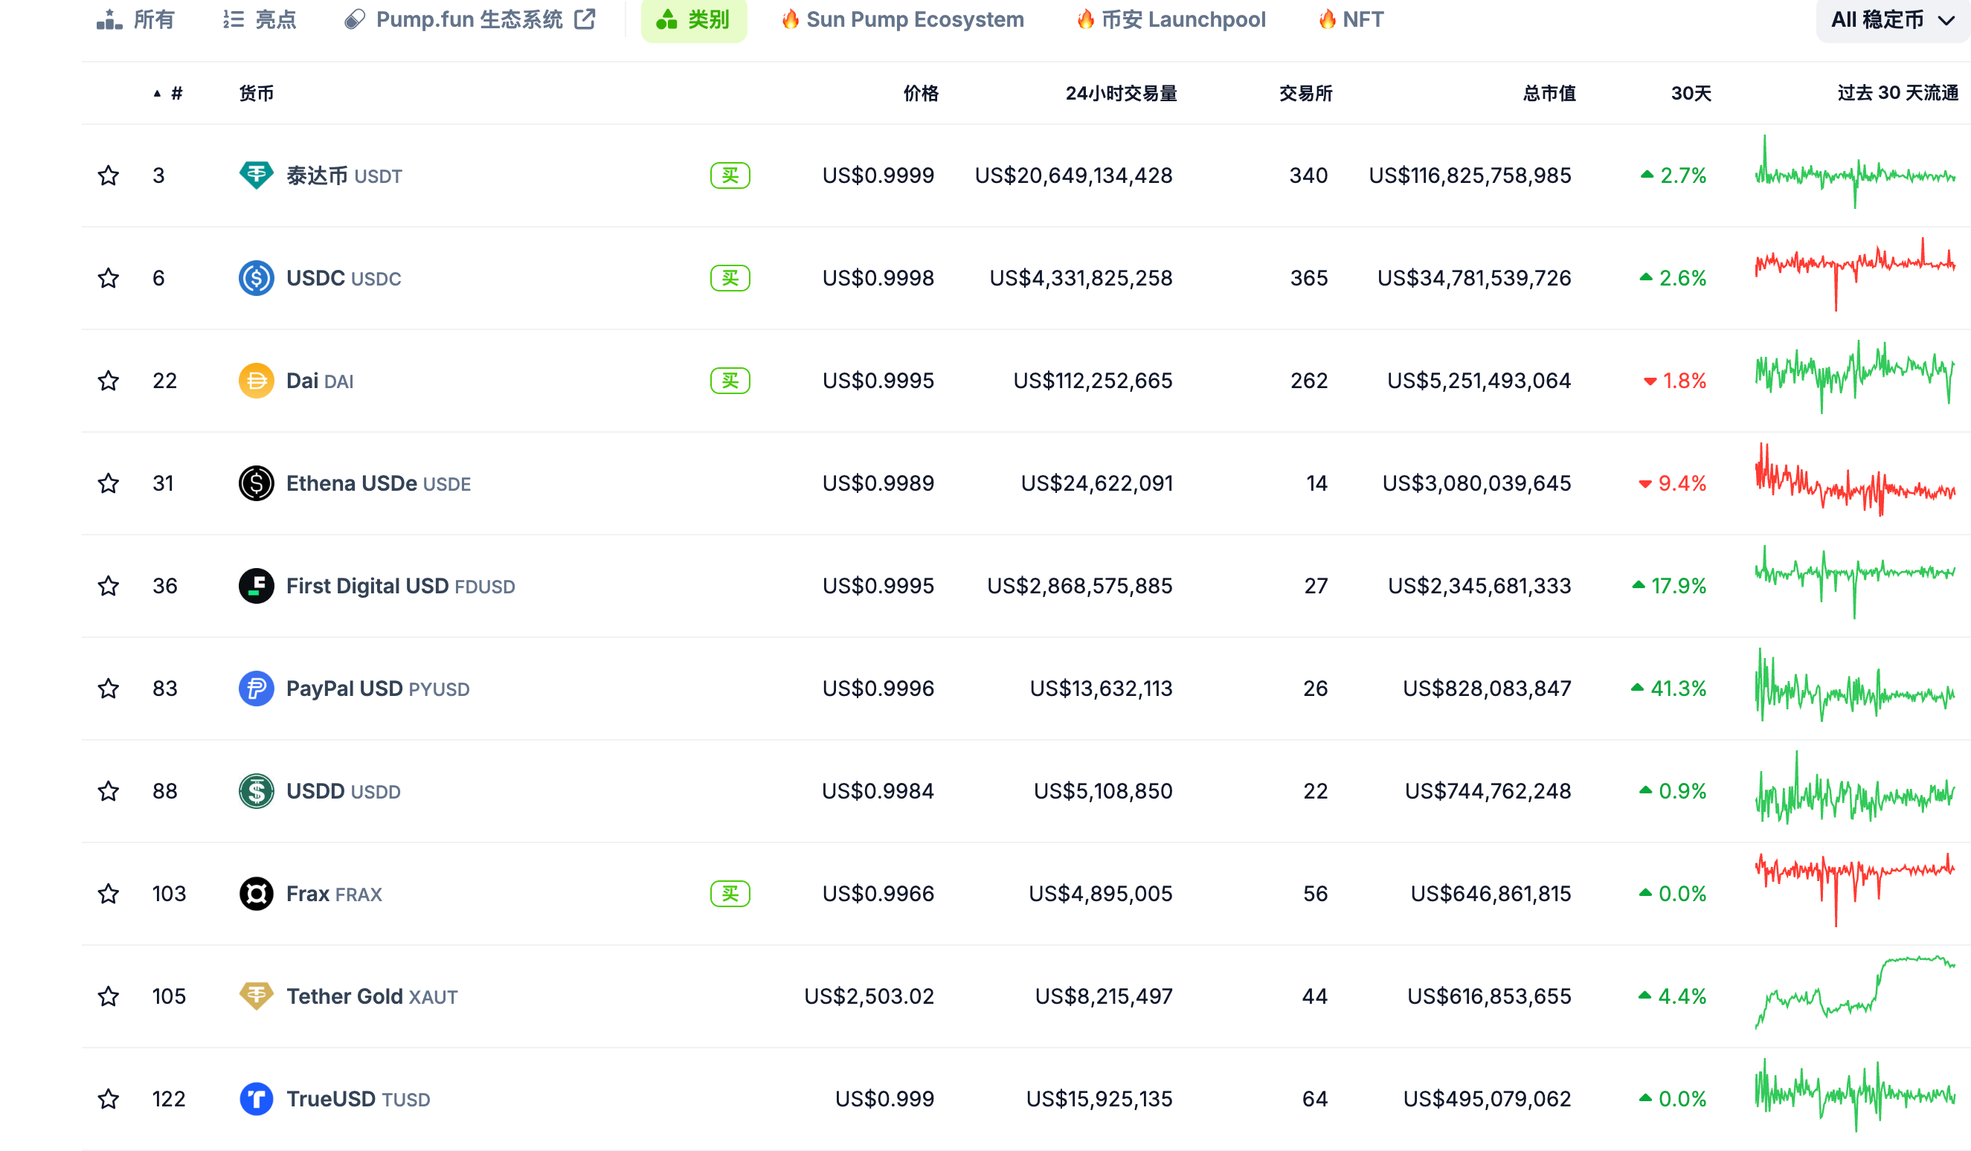Star the TrueUSD row
Screen dimensions: 1971x1151
(x=109, y=1099)
